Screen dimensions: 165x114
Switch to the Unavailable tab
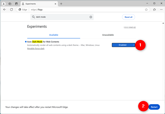(x=108, y=35)
